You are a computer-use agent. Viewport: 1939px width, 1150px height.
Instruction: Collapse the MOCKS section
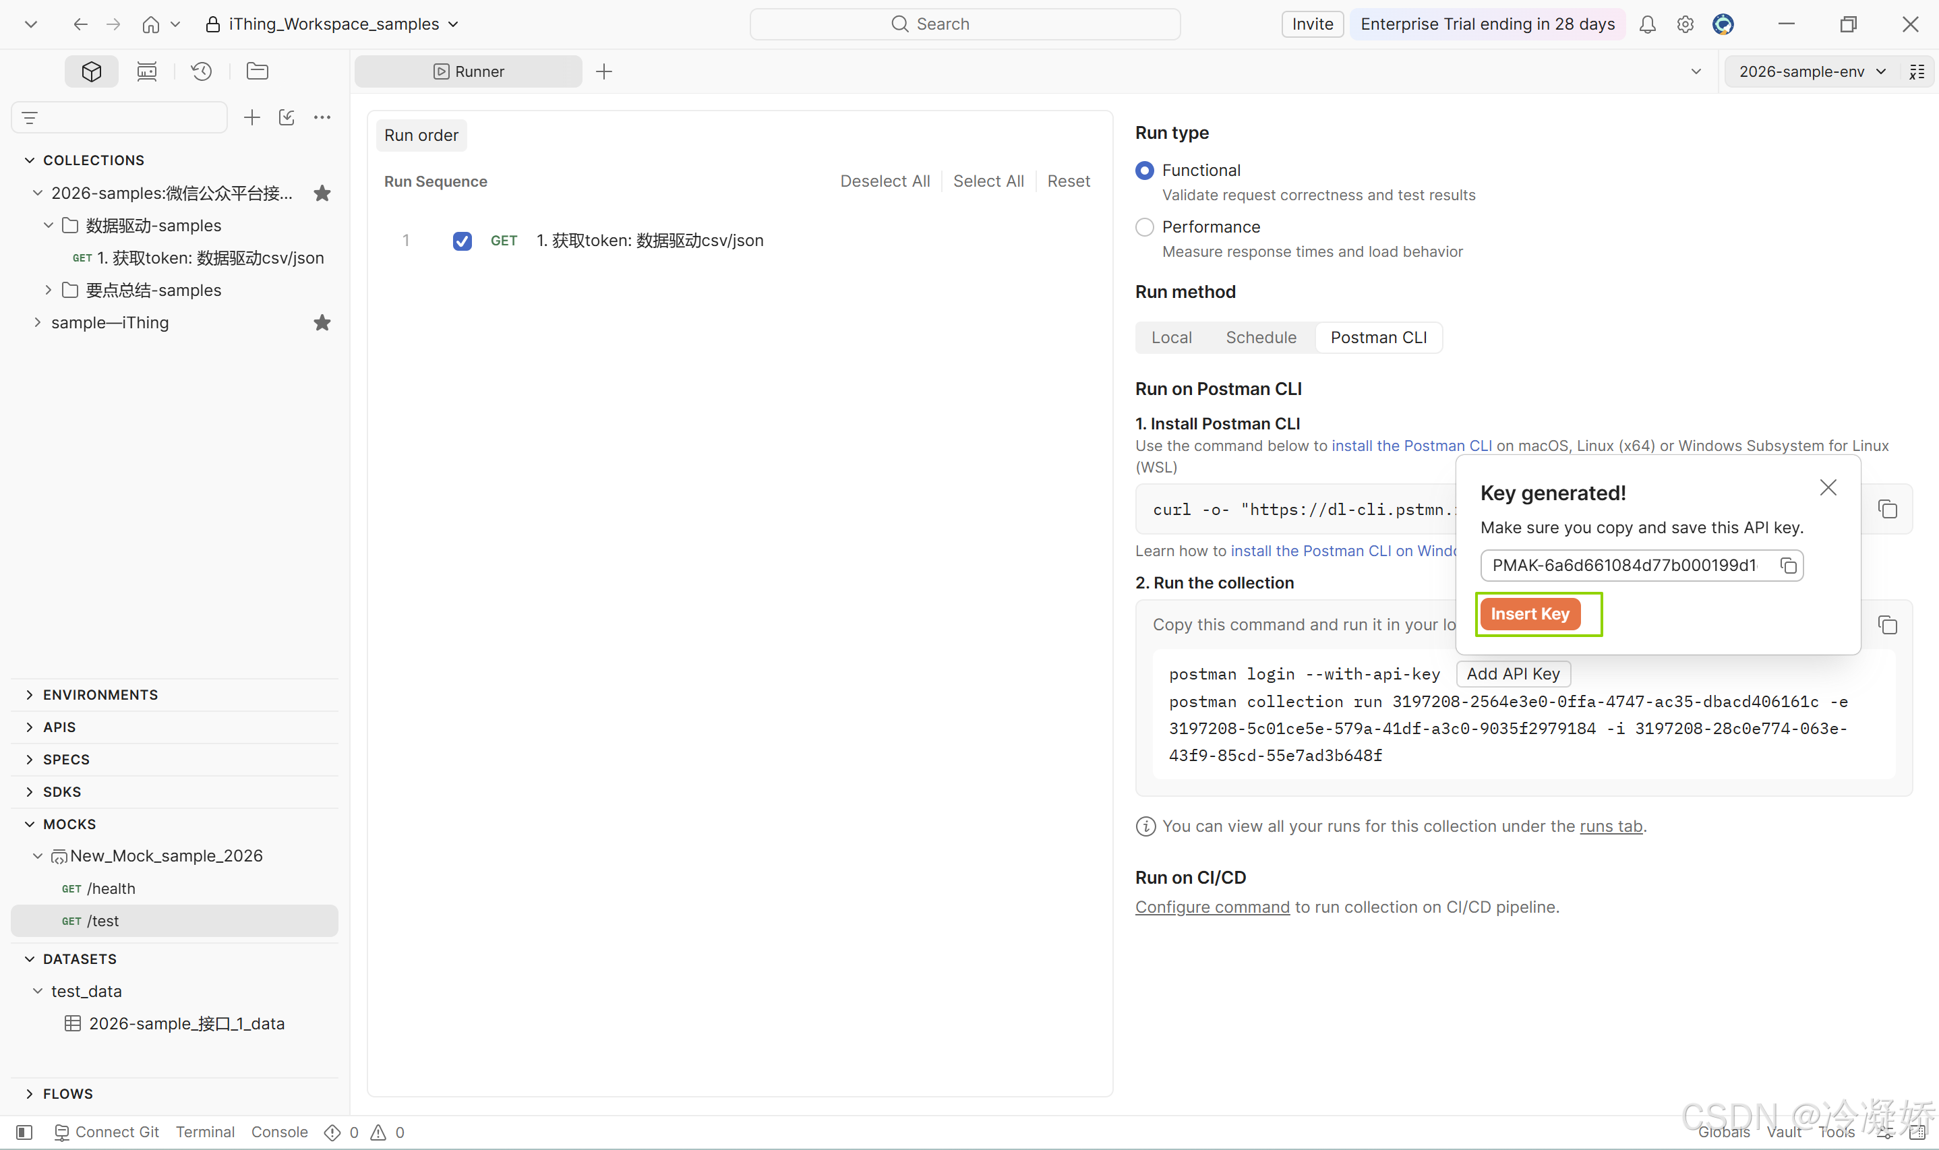click(30, 824)
